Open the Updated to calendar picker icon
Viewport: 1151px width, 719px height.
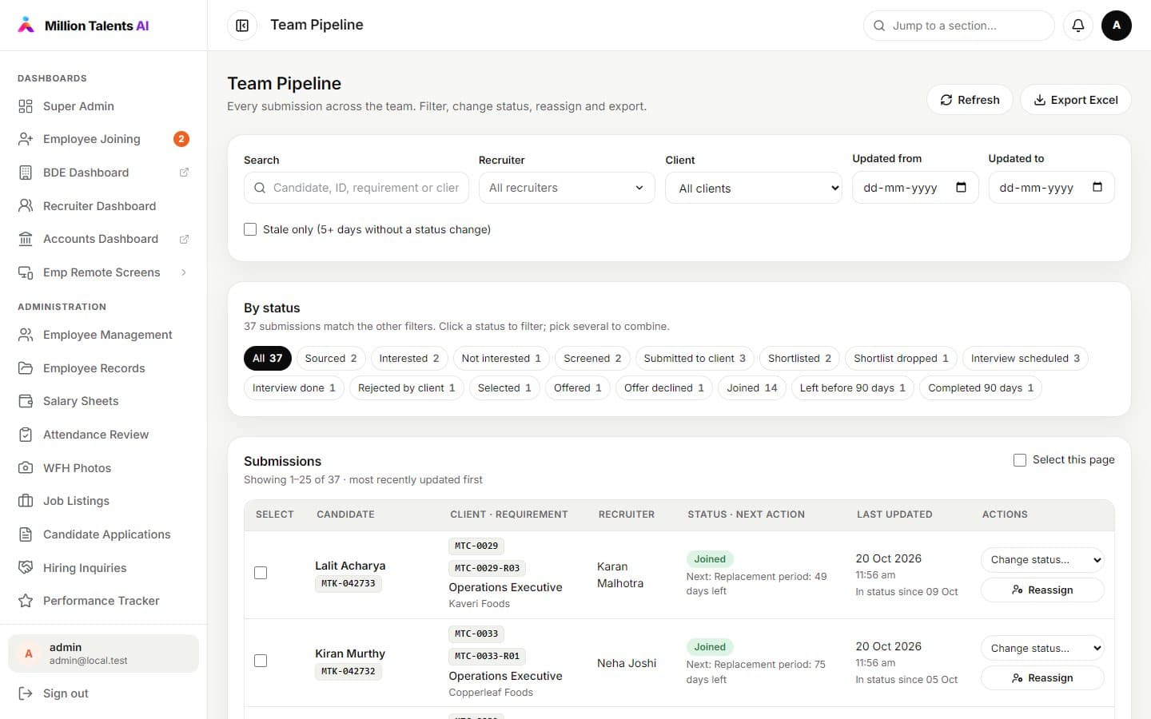click(1097, 188)
